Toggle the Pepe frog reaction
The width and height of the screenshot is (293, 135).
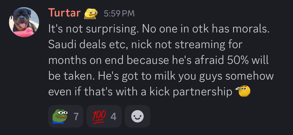(x=66, y=116)
